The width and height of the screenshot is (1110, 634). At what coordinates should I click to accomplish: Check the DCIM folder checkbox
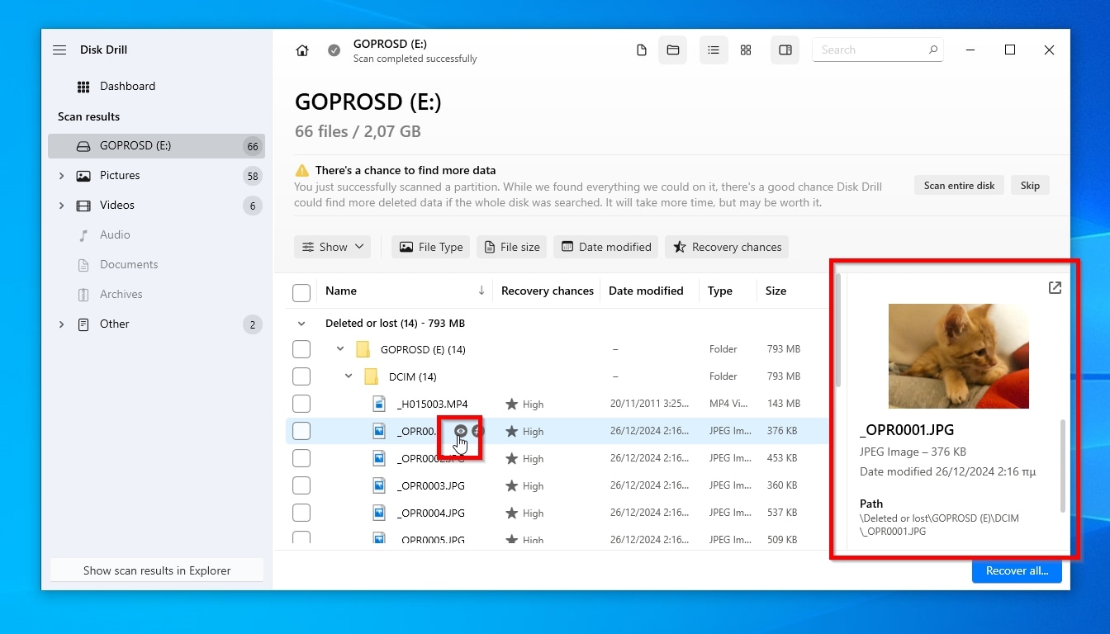(301, 376)
